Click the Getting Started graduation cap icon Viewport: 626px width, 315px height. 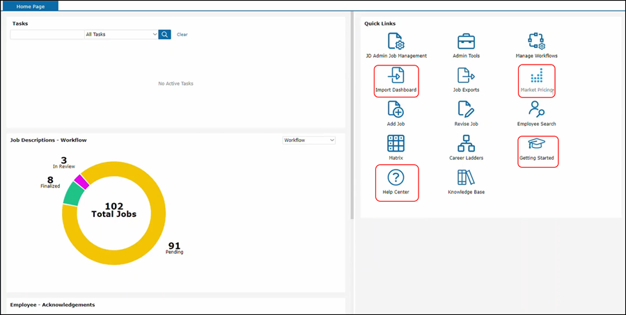(x=536, y=145)
